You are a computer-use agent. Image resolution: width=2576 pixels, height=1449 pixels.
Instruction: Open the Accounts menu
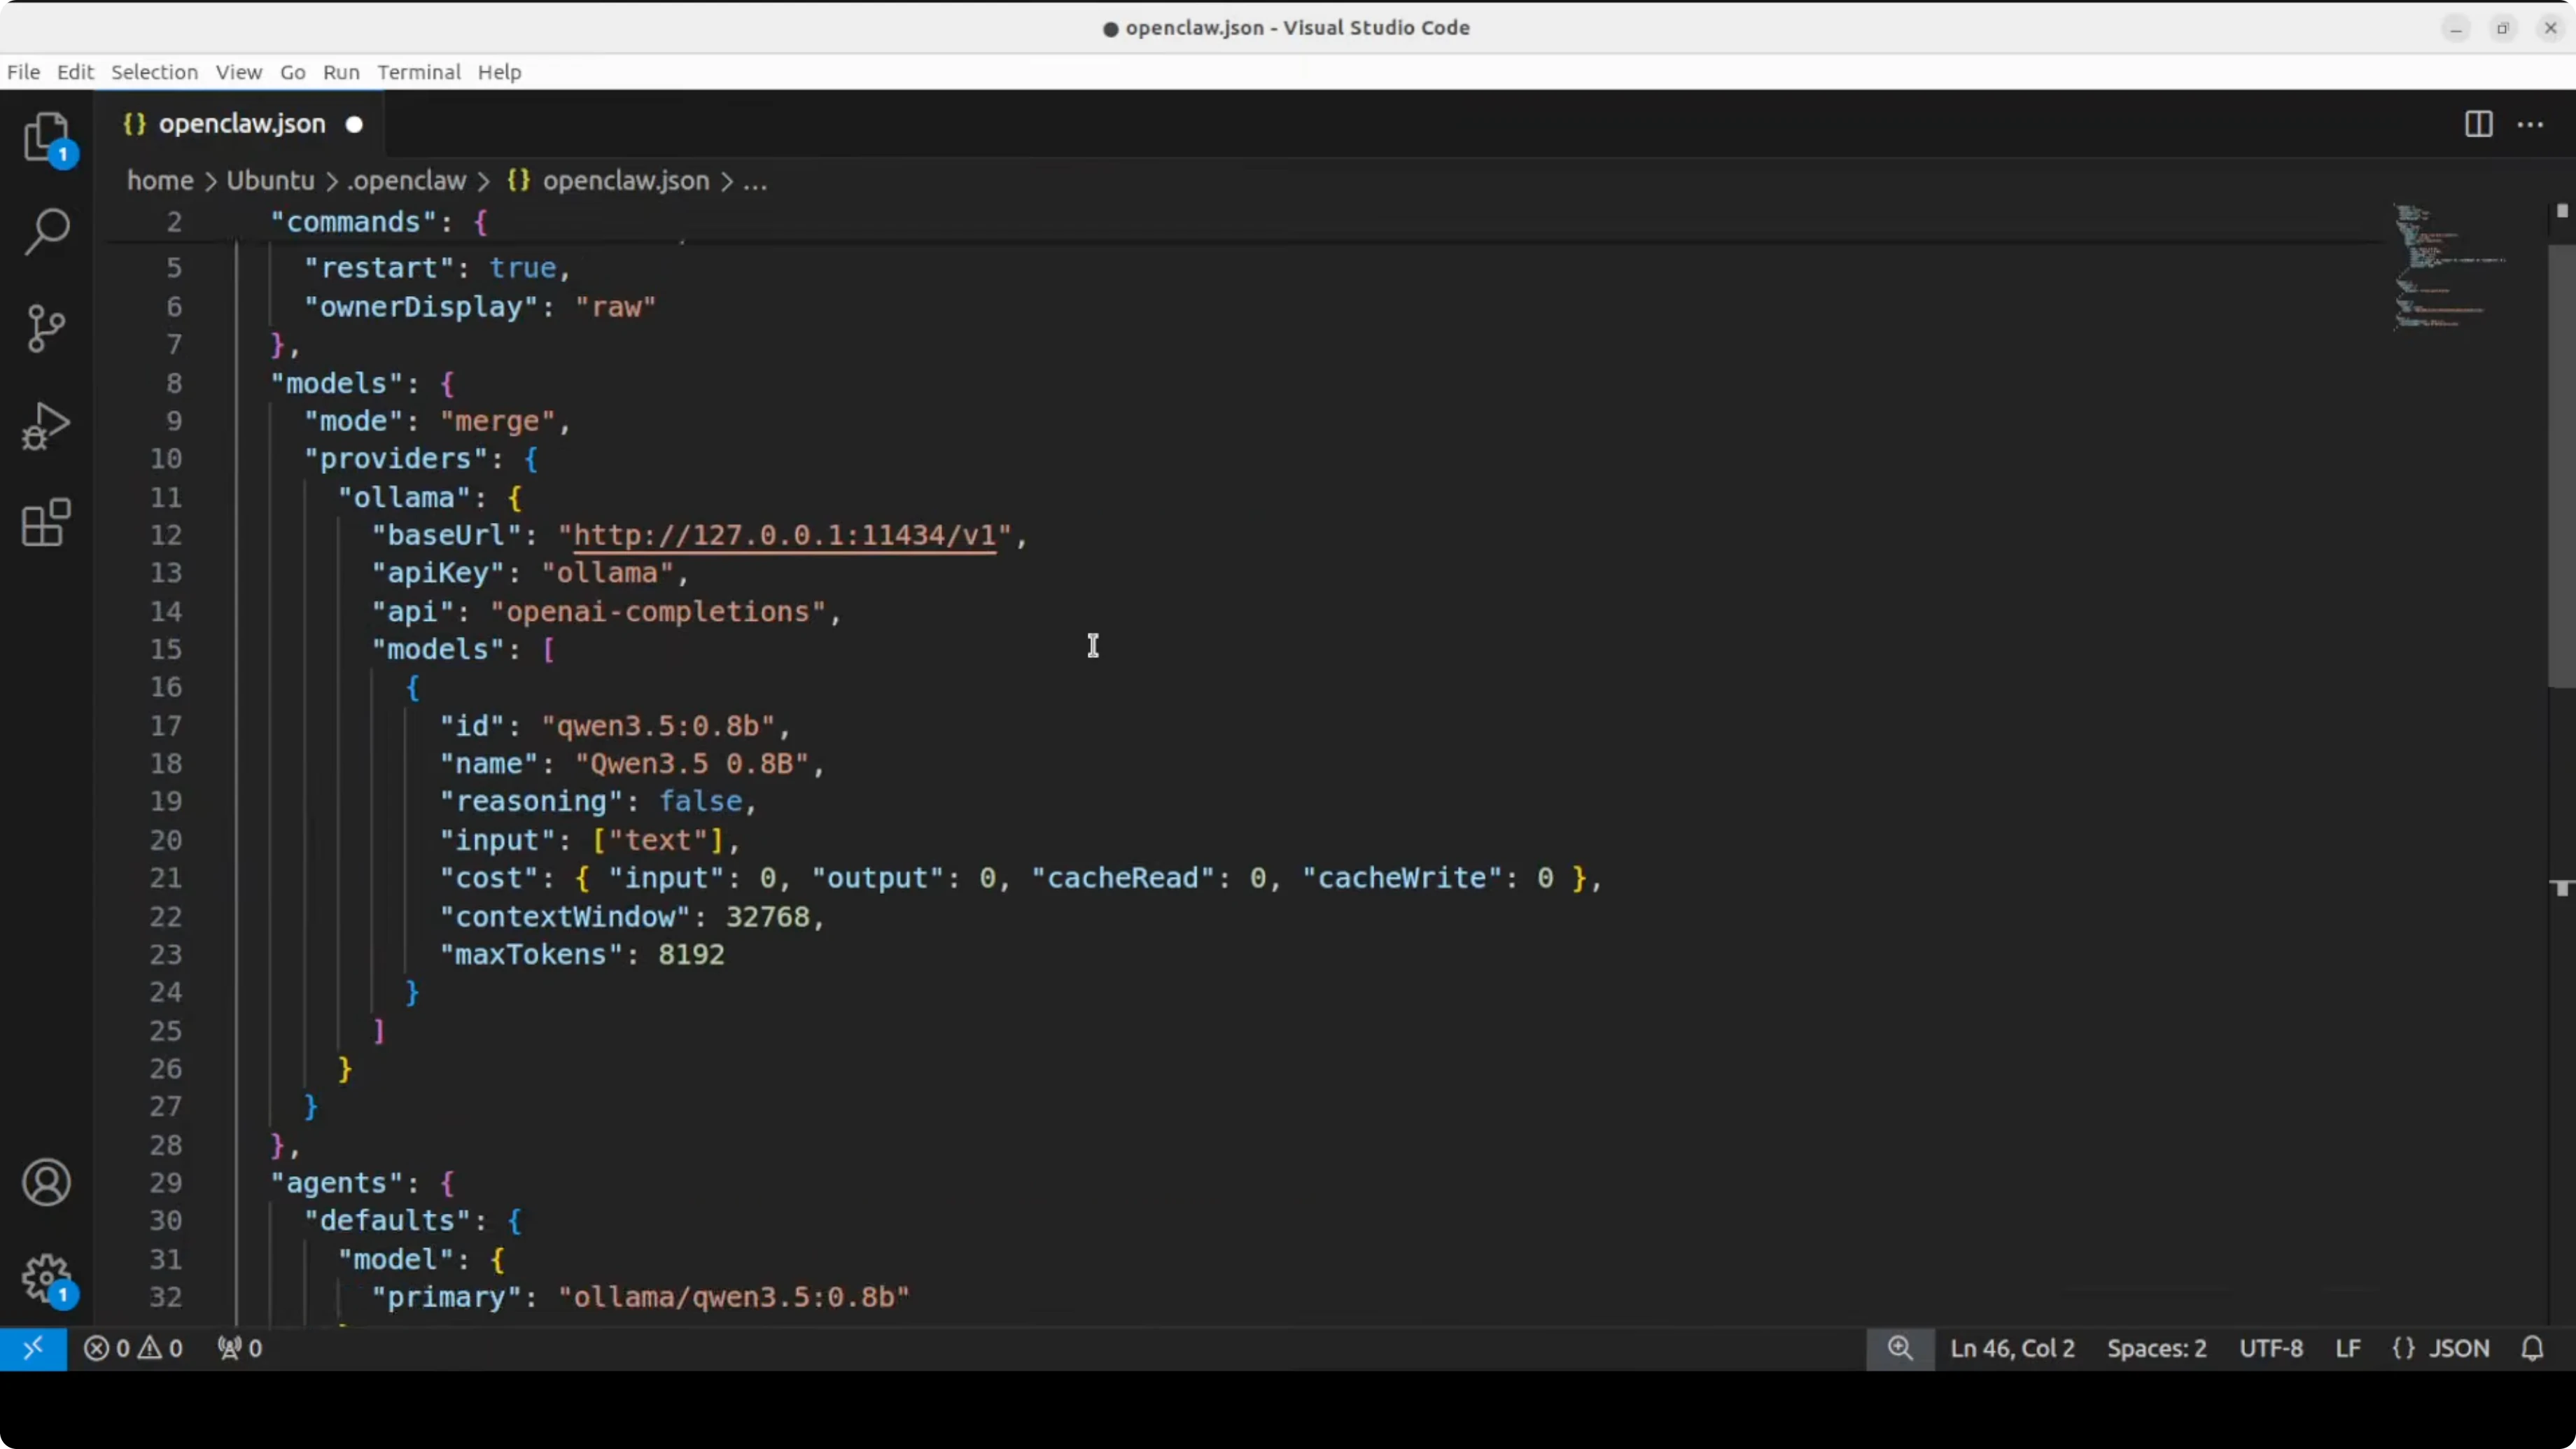click(x=46, y=1182)
